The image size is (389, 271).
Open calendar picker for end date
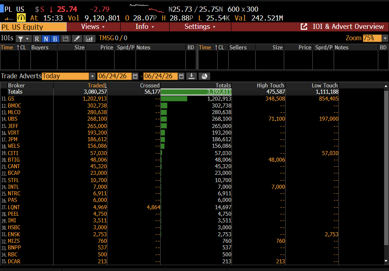coord(181,76)
